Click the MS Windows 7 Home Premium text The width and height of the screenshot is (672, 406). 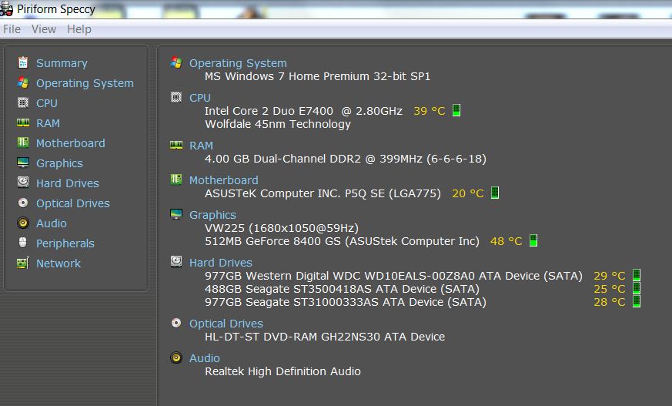click(x=318, y=76)
